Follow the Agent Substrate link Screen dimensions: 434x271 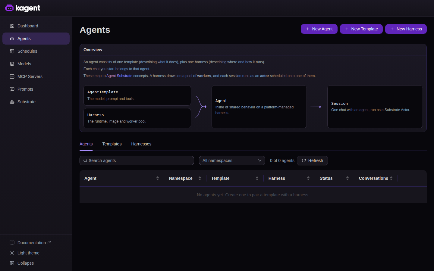click(119, 76)
